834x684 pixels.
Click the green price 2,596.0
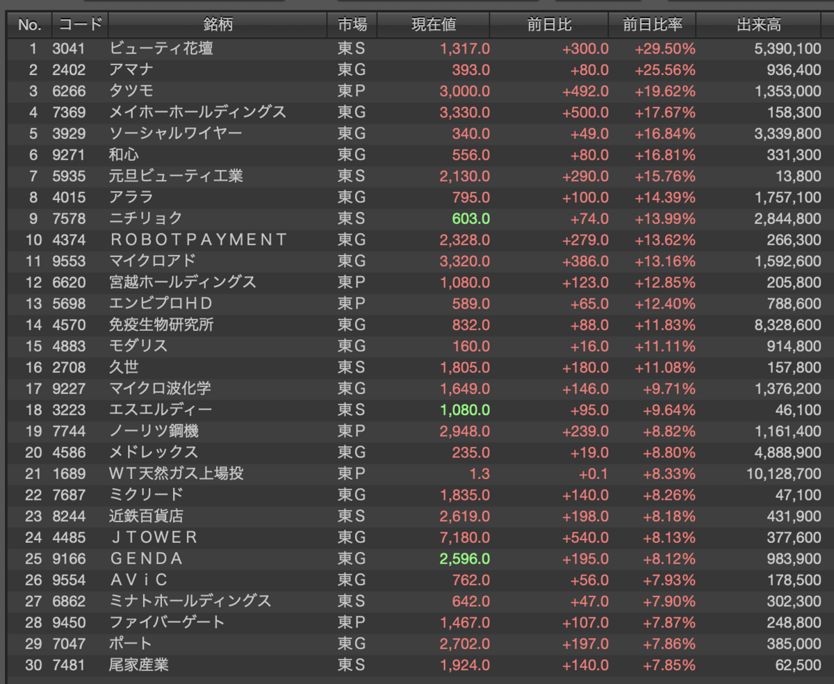click(x=464, y=559)
